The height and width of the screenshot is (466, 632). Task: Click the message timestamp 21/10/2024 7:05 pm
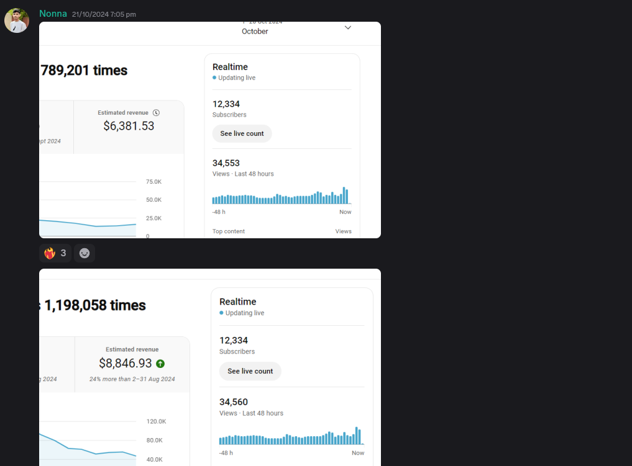(104, 14)
